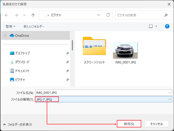Expand the address bar history dropdown
Screen dimensions: 174x131
pos(99,15)
